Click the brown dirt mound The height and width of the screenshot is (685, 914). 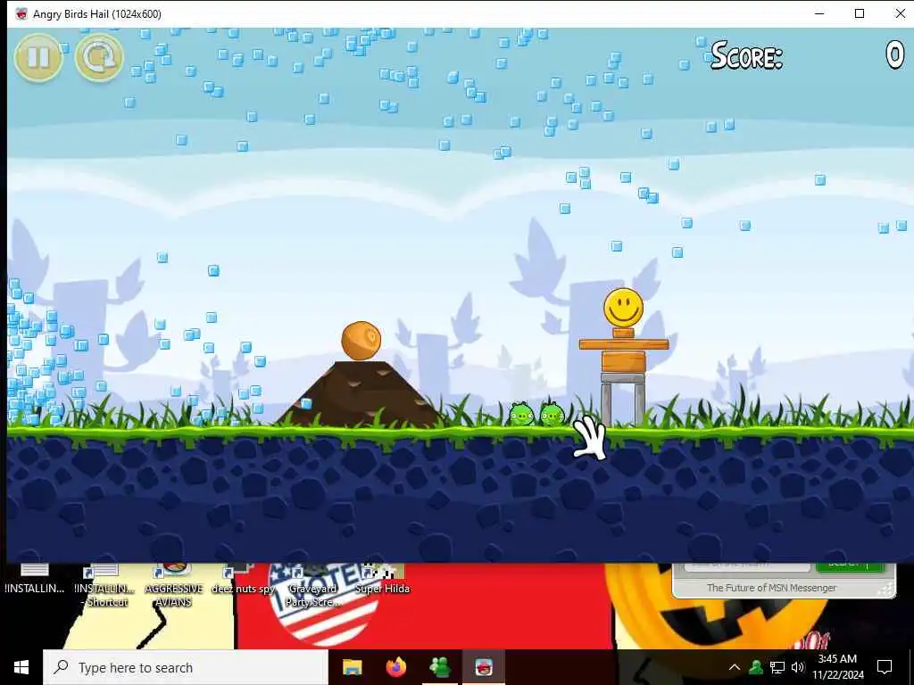point(361,393)
